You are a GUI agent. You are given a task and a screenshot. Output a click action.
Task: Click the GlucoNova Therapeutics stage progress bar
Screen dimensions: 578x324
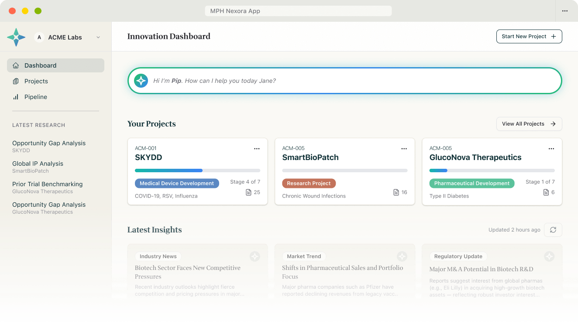(492, 171)
